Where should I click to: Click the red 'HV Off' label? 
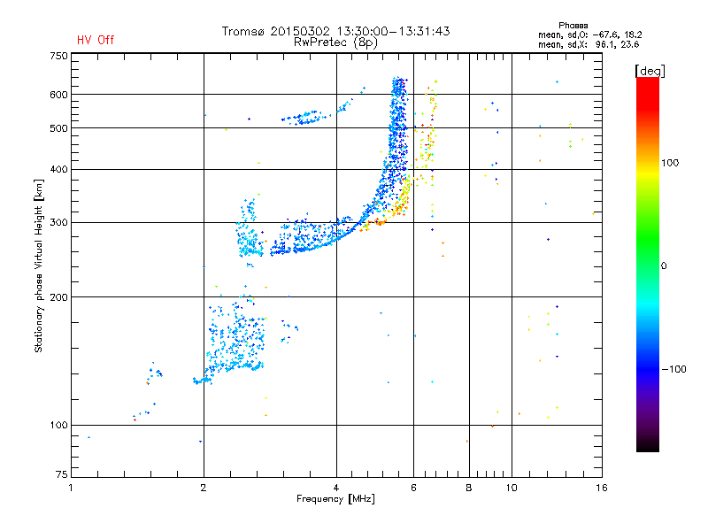coord(96,40)
